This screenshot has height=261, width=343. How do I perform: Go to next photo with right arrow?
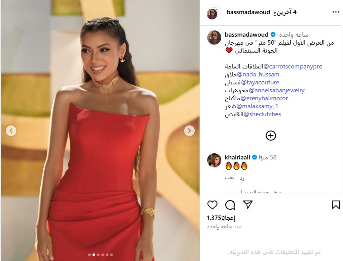click(x=189, y=131)
